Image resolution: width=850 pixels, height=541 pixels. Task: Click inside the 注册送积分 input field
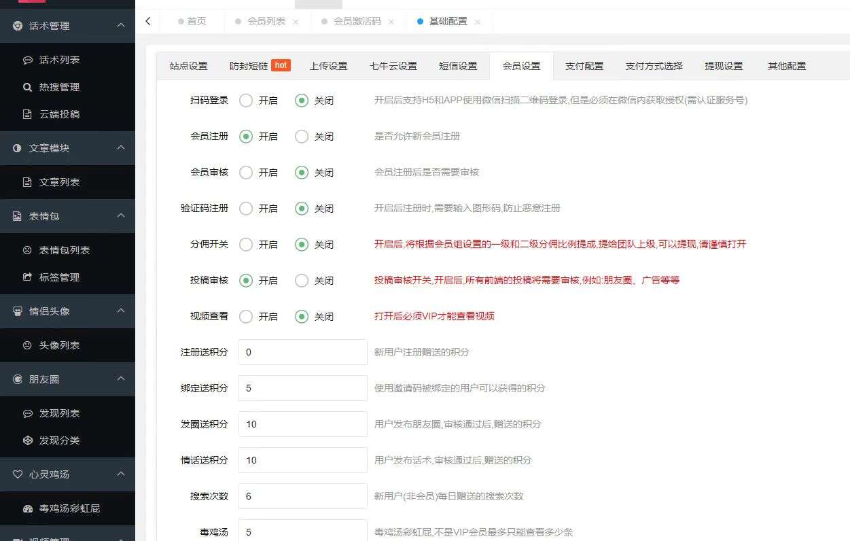[x=302, y=352]
